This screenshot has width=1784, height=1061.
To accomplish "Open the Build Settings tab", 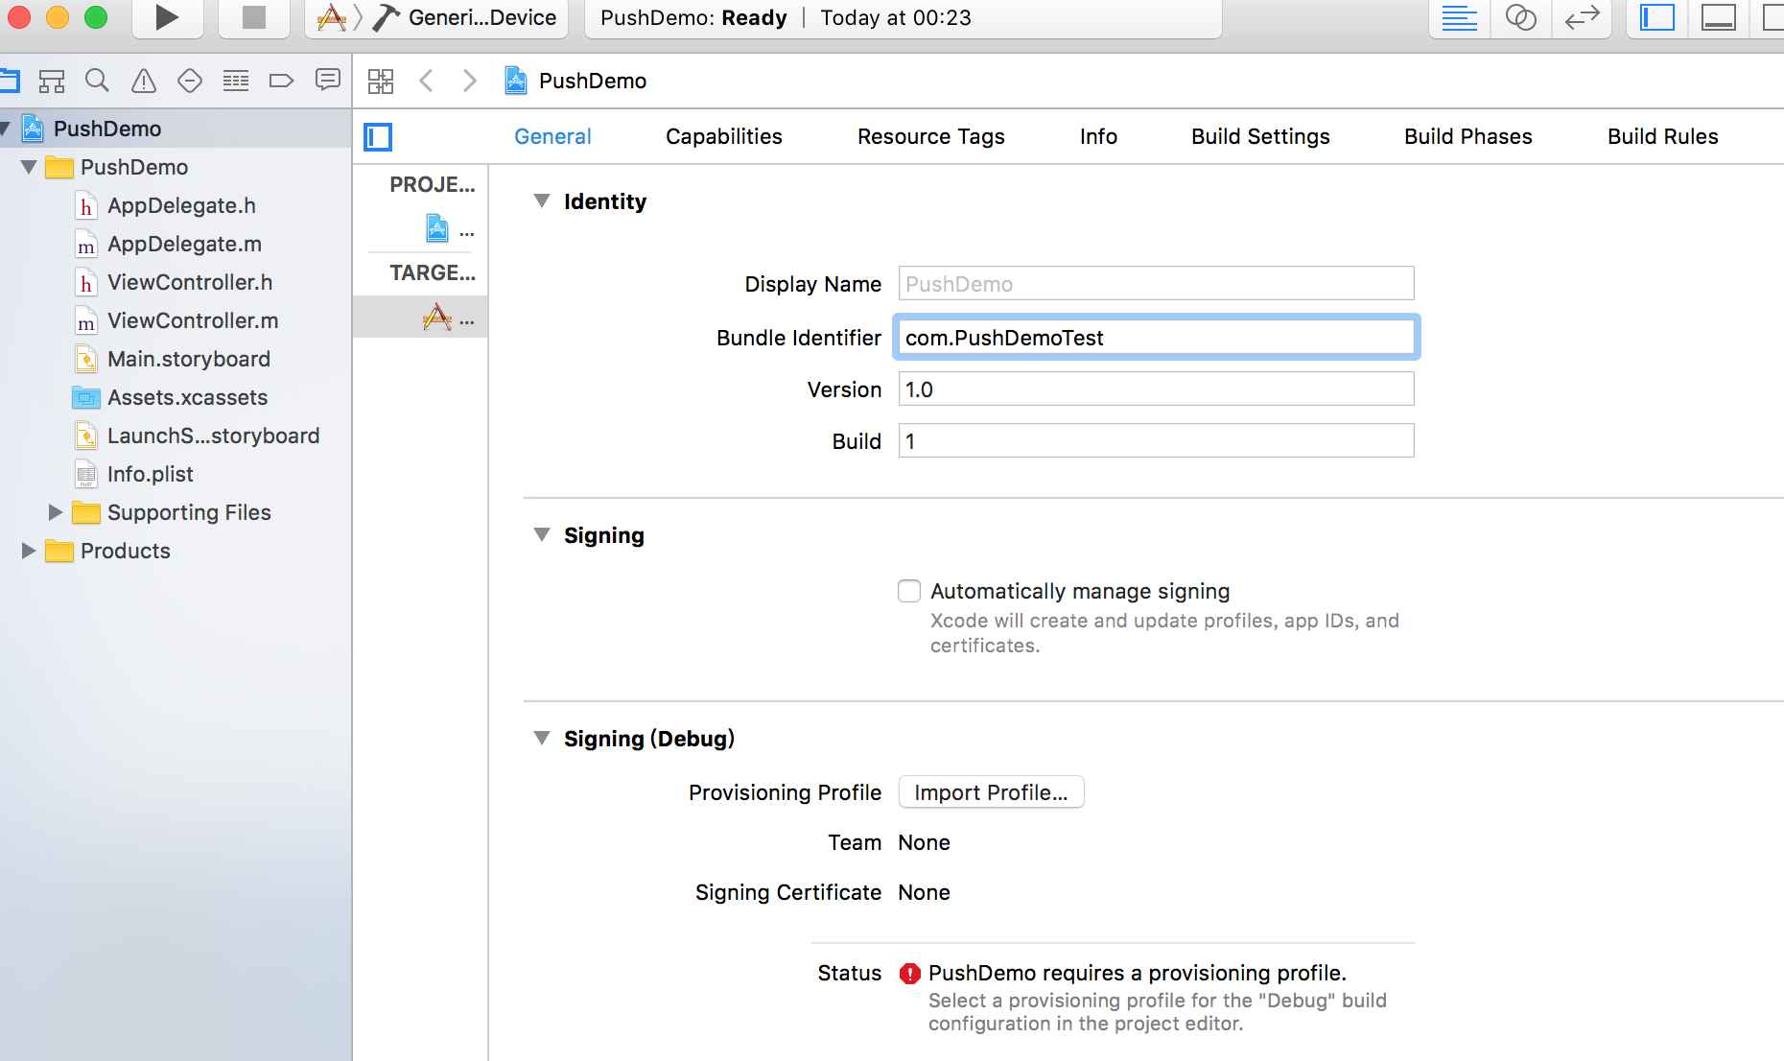I will point(1259,136).
